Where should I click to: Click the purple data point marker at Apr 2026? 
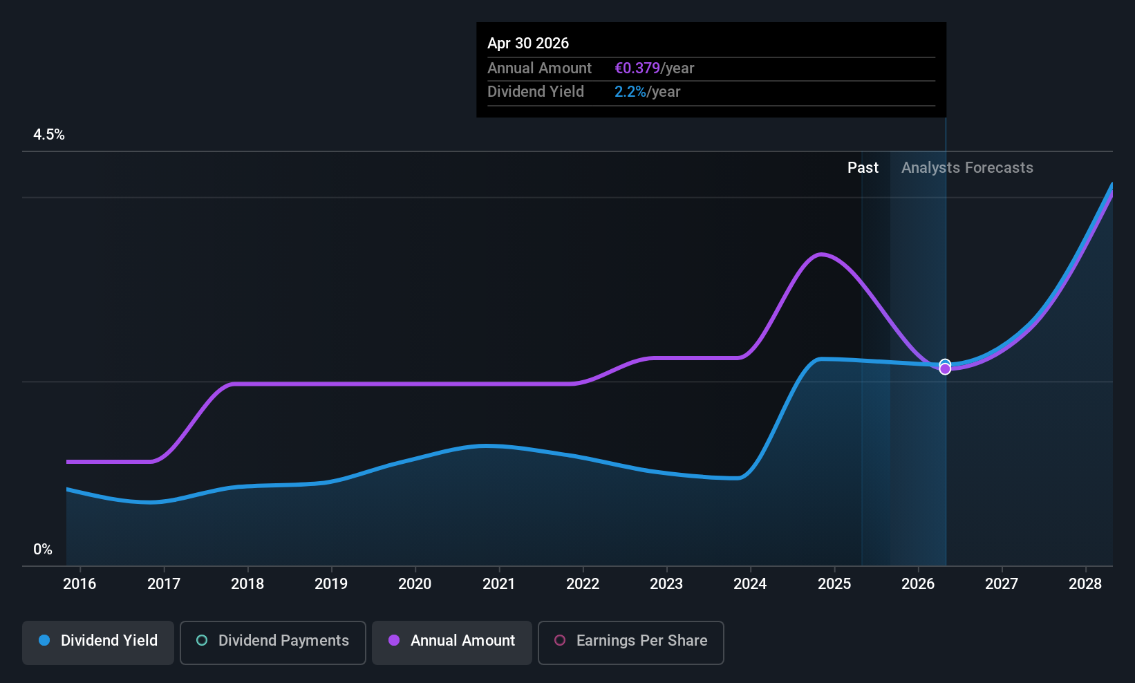point(945,369)
